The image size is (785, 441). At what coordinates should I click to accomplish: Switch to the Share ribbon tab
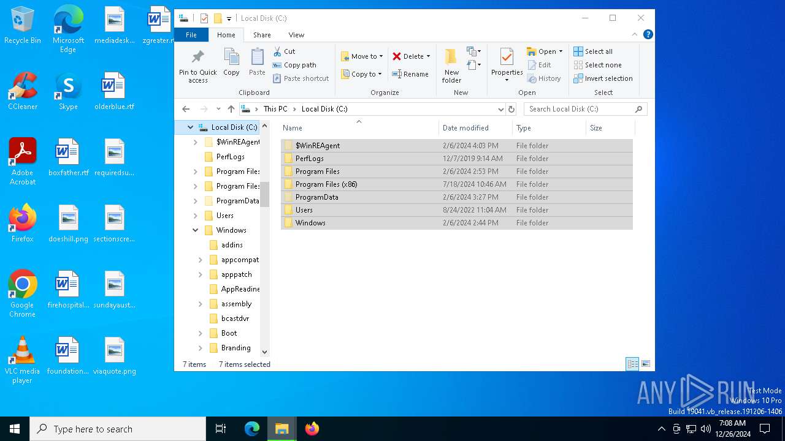click(x=262, y=35)
